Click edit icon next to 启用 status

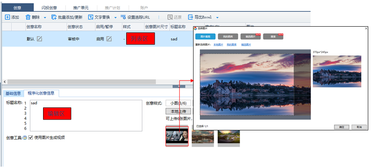[x=109, y=39]
